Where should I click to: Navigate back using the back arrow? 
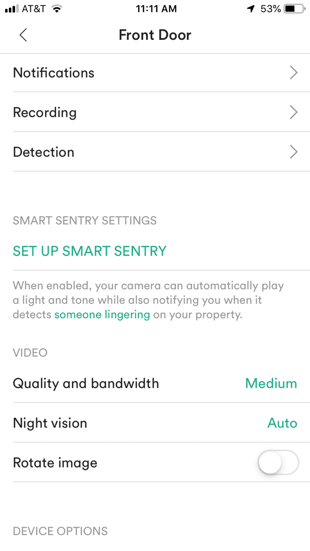[x=23, y=35]
